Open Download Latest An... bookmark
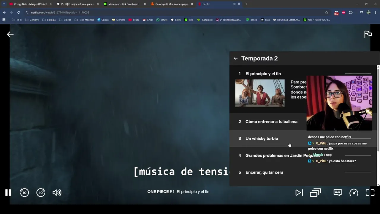 (286, 20)
